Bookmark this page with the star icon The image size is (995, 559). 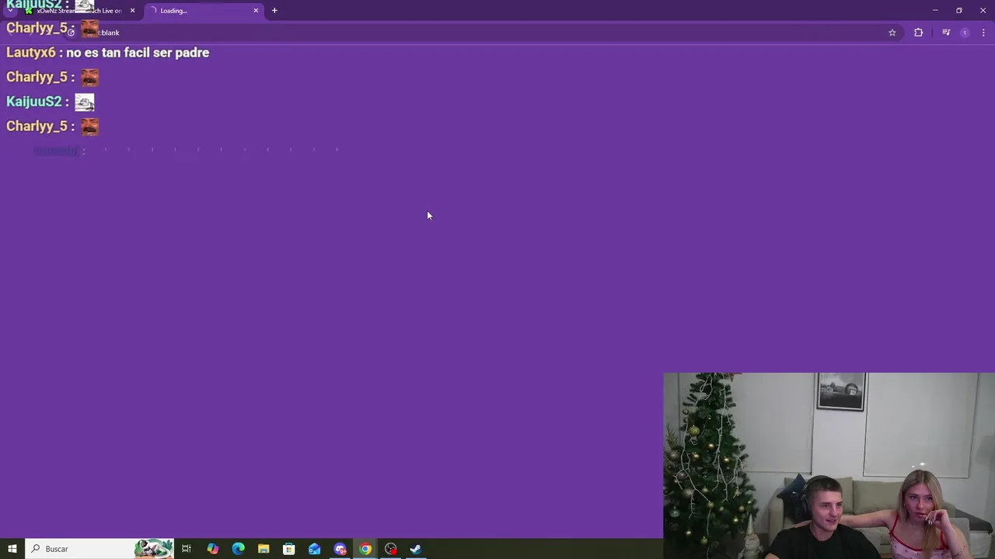coord(892,33)
